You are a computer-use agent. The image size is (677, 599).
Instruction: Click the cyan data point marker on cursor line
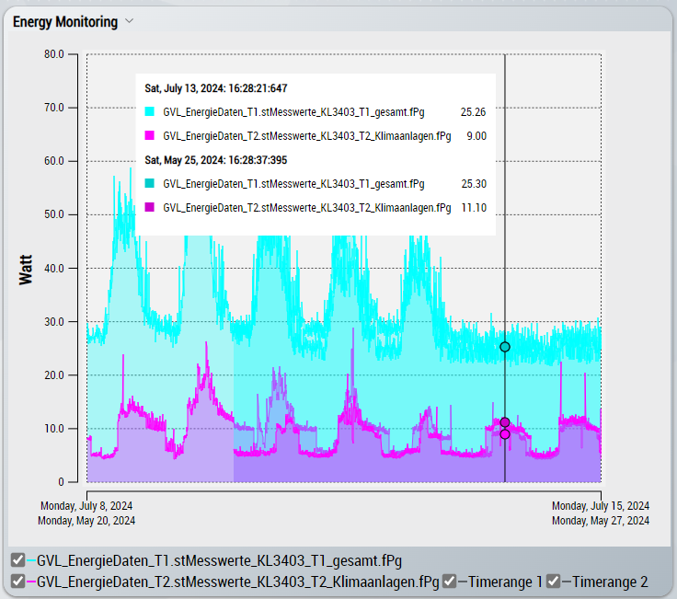pos(505,347)
